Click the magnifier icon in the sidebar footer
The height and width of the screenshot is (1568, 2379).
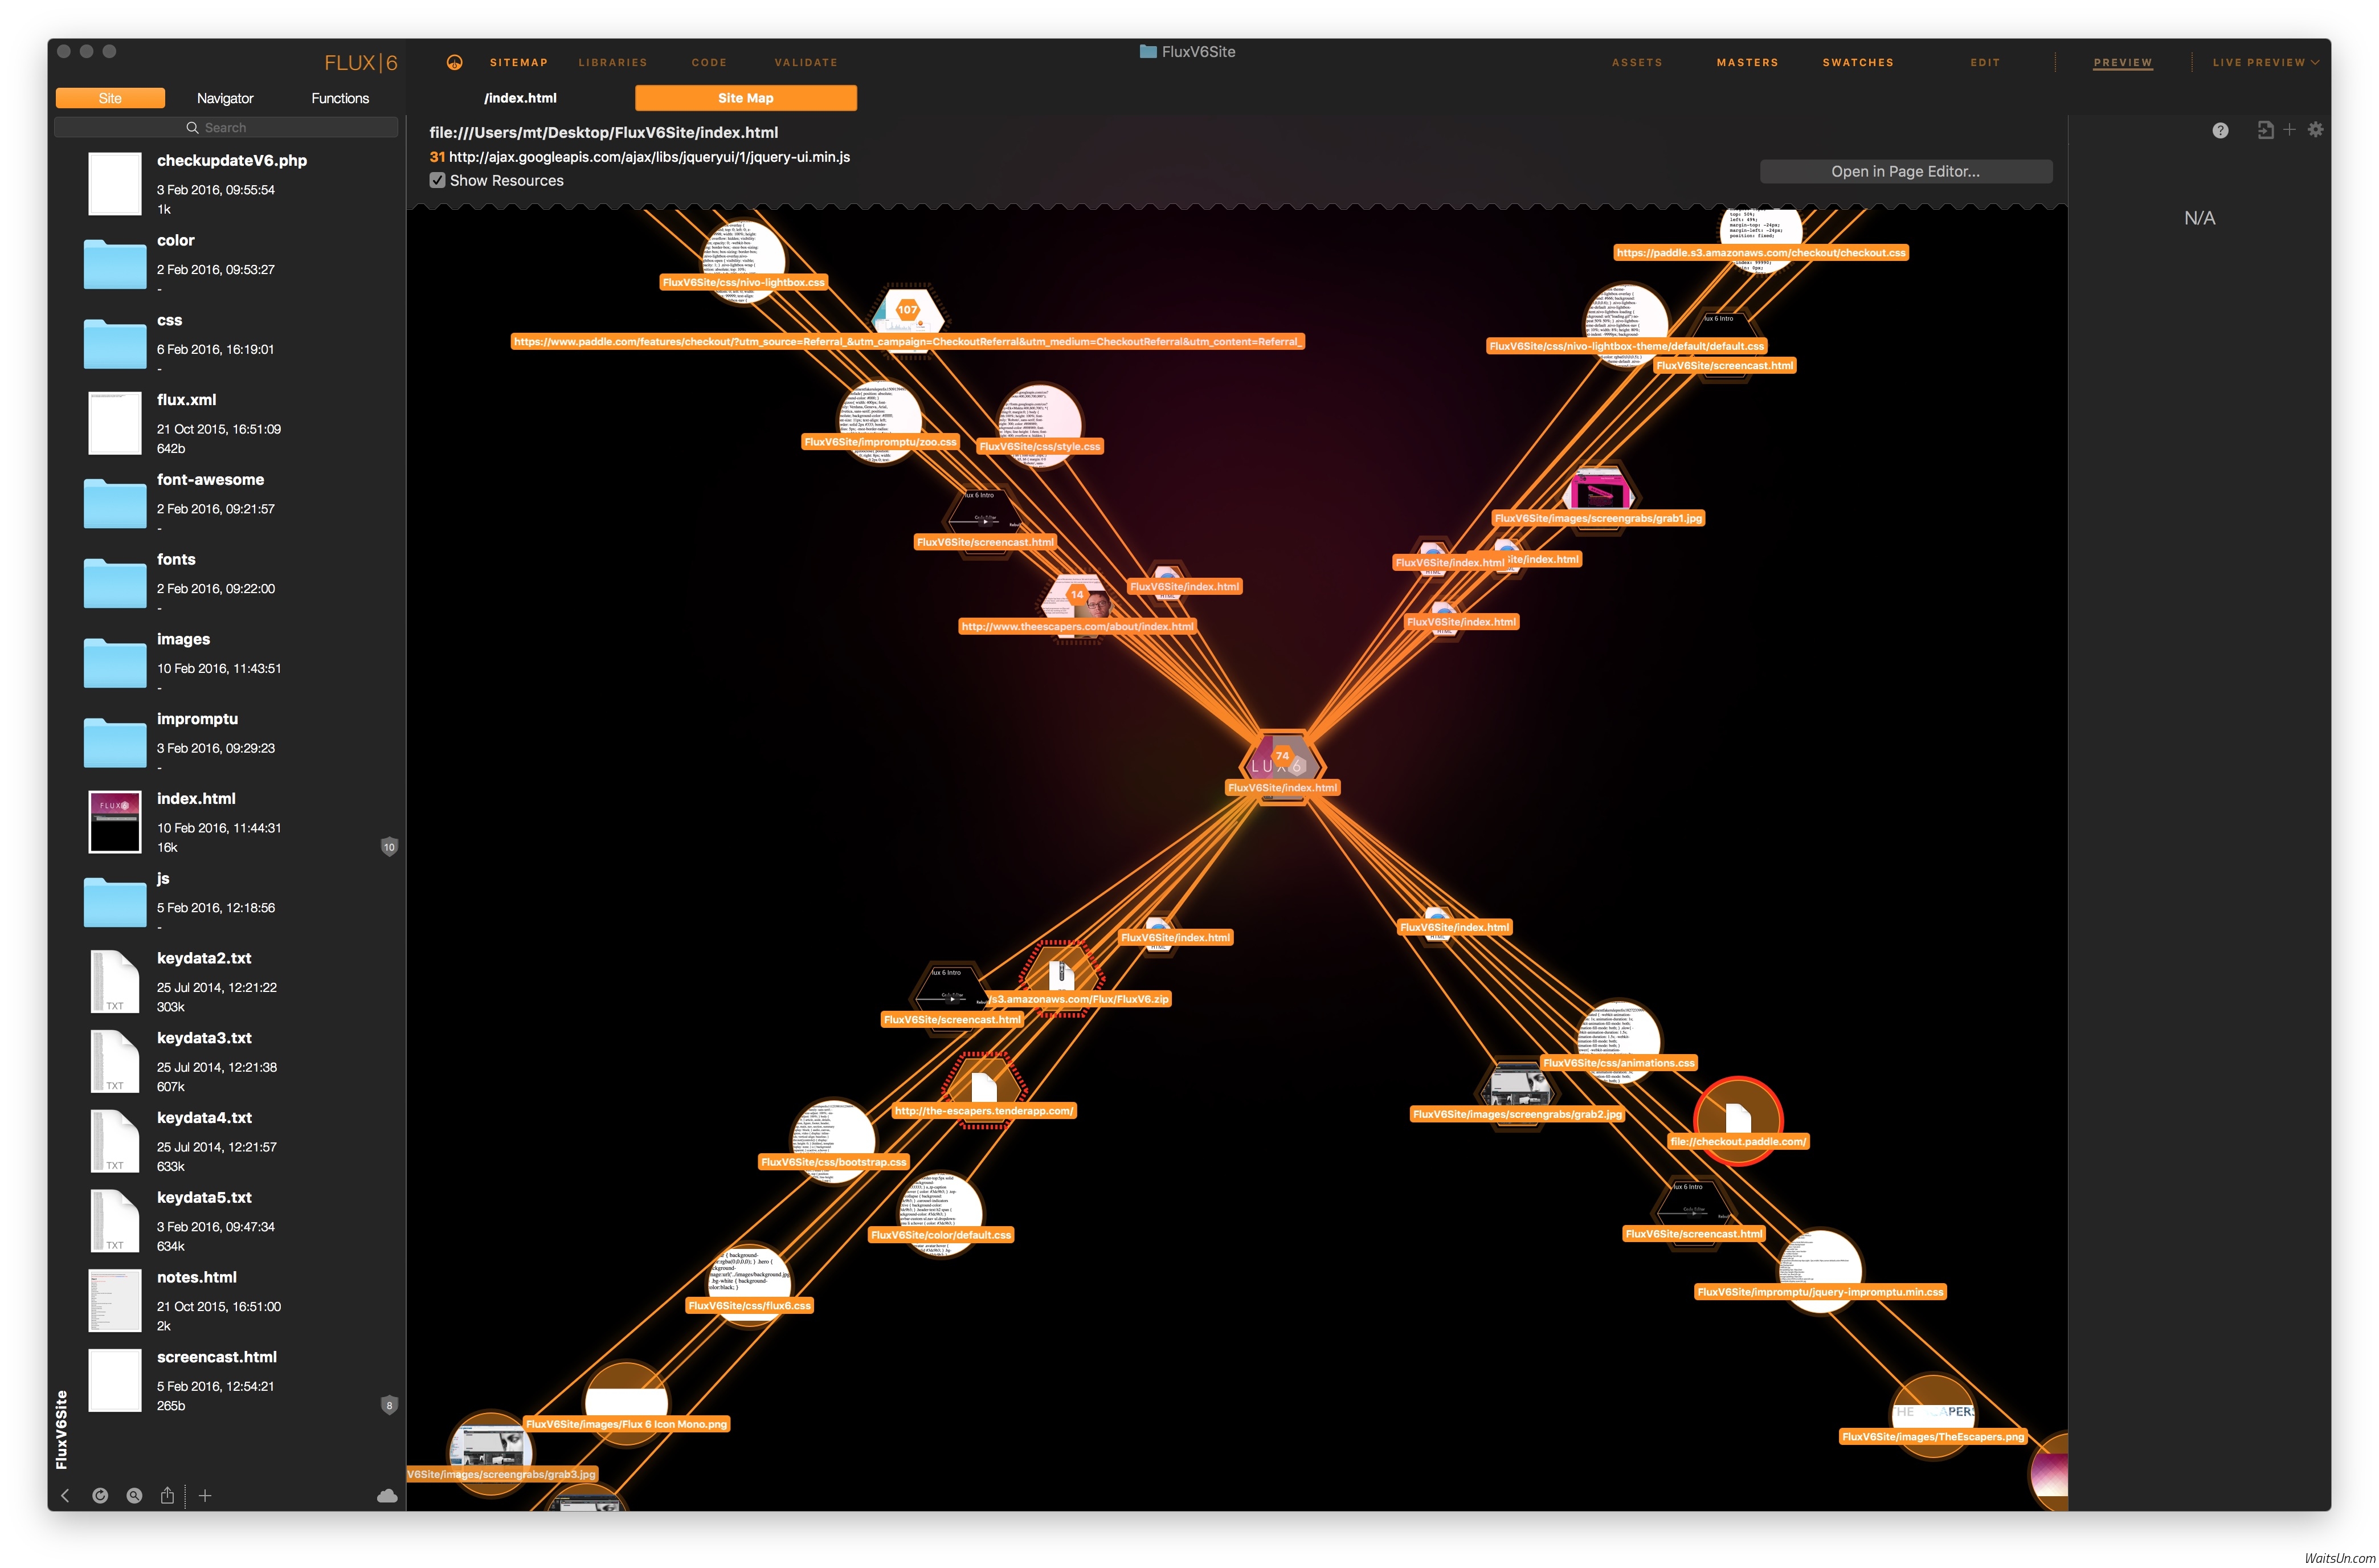pos(134,1496)
